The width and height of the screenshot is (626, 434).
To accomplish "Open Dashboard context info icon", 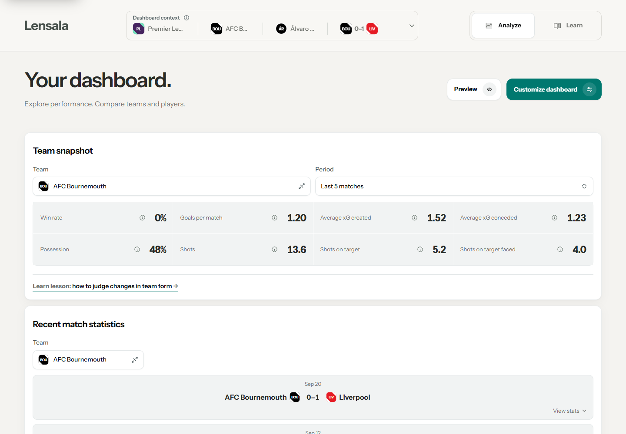I will click(x=186, y=18).
